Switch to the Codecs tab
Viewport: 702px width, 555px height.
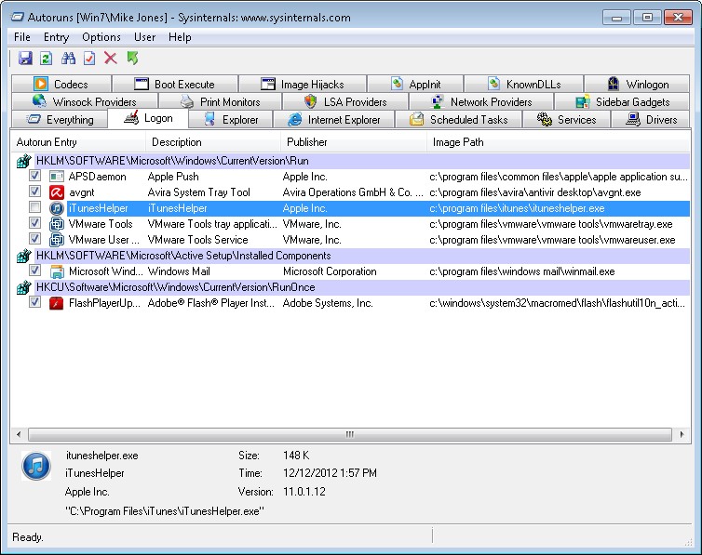(x=61, y=84)
